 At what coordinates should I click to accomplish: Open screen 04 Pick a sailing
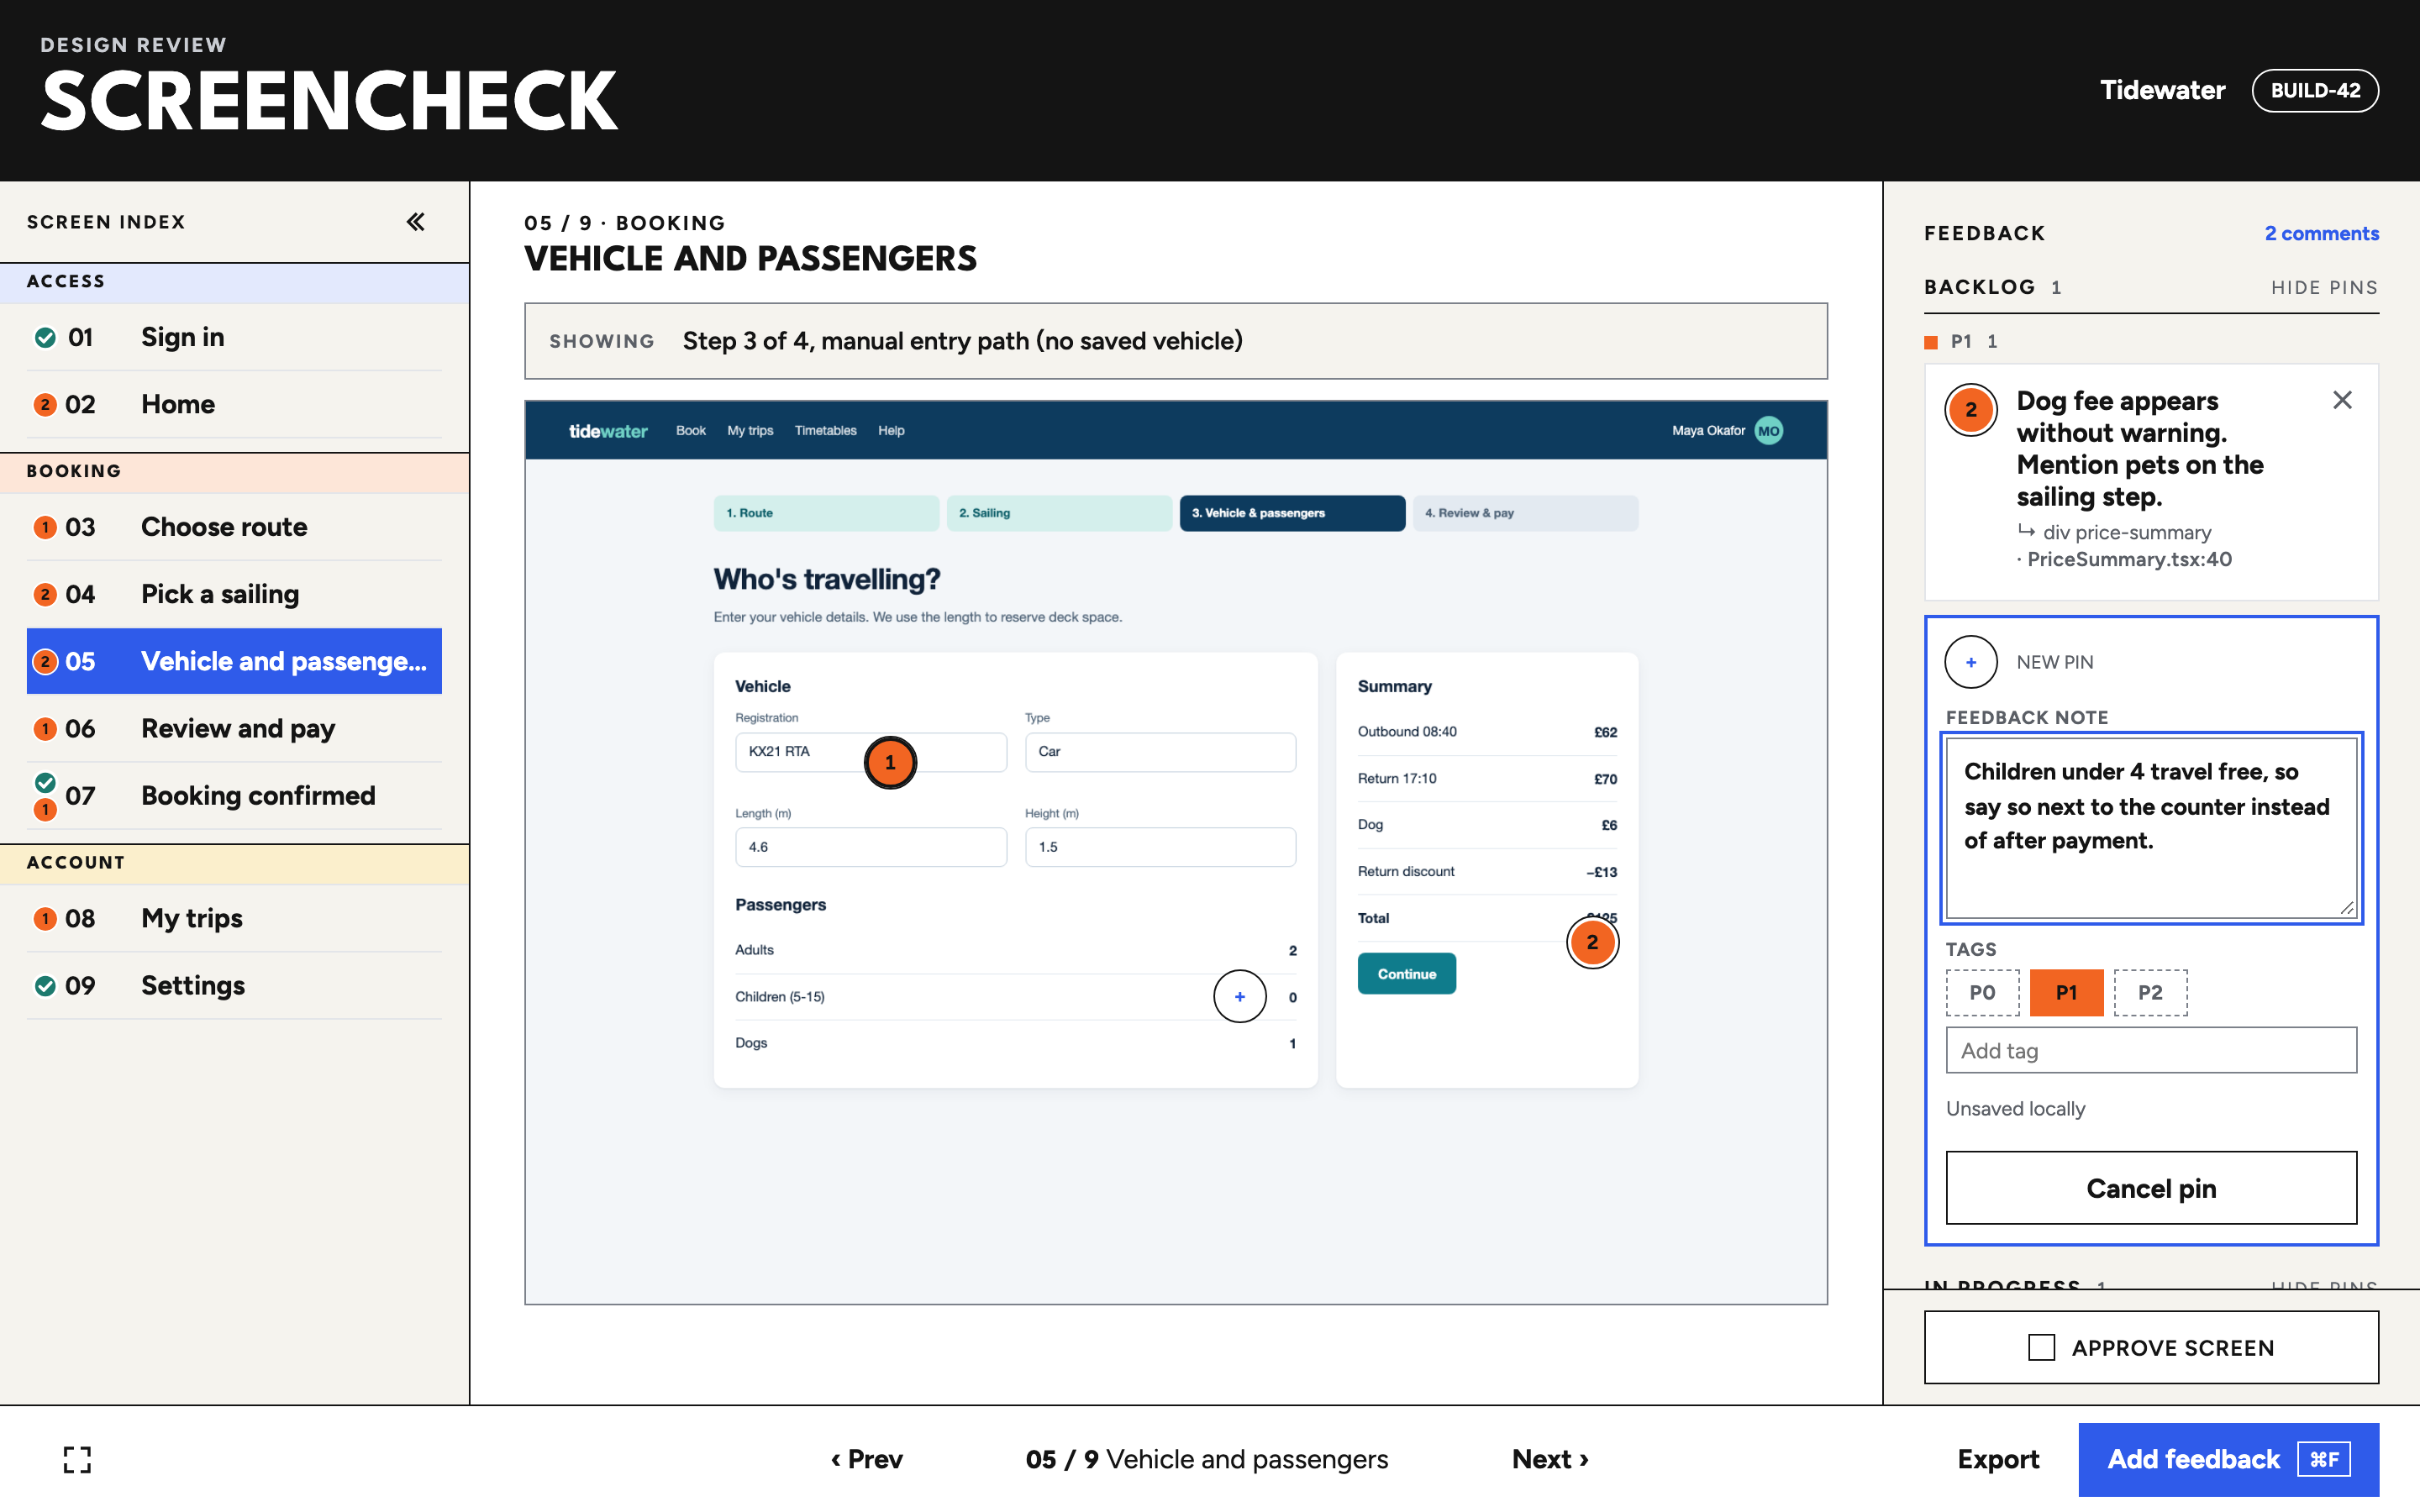pyautogui.click(x=234, y=594)
